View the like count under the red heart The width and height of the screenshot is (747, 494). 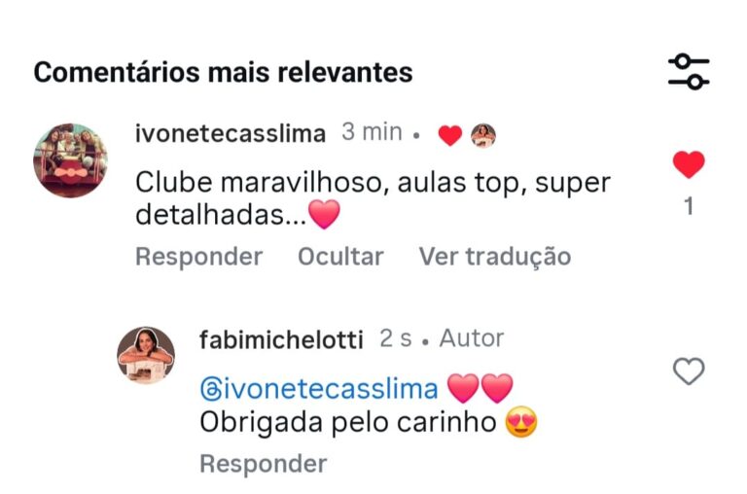point(689,206)
